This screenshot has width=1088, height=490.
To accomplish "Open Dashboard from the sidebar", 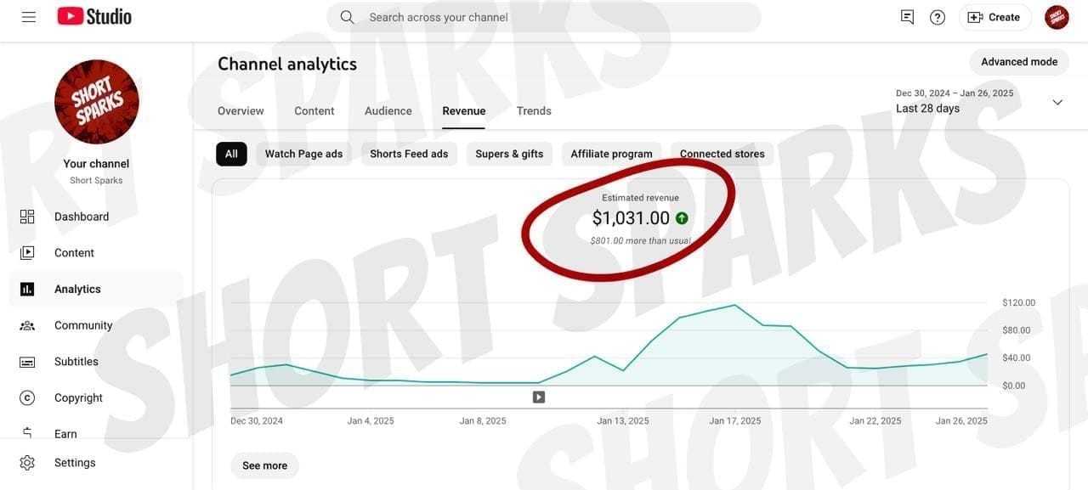I will (81, 217).
